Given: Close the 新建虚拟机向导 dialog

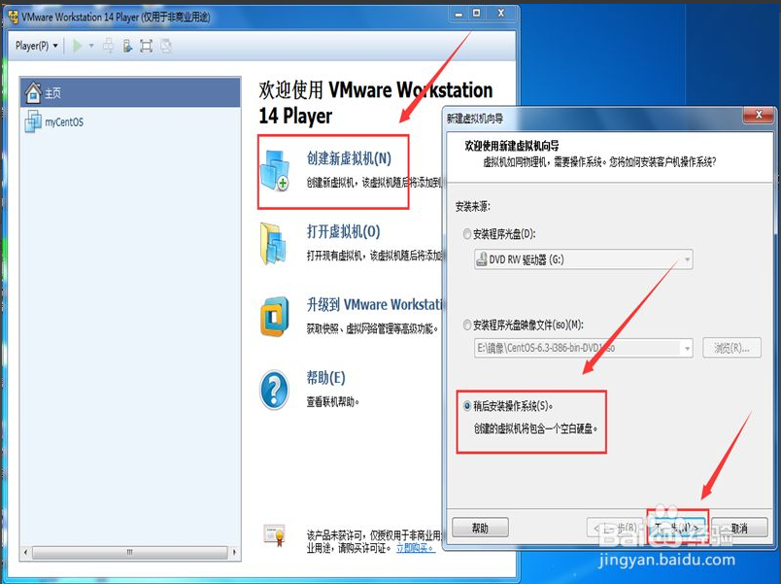Looking at the screenshot, I should 758,115.
